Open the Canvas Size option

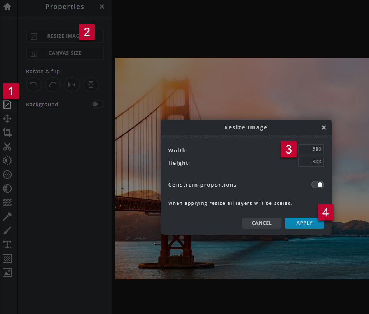coord(65,53)
